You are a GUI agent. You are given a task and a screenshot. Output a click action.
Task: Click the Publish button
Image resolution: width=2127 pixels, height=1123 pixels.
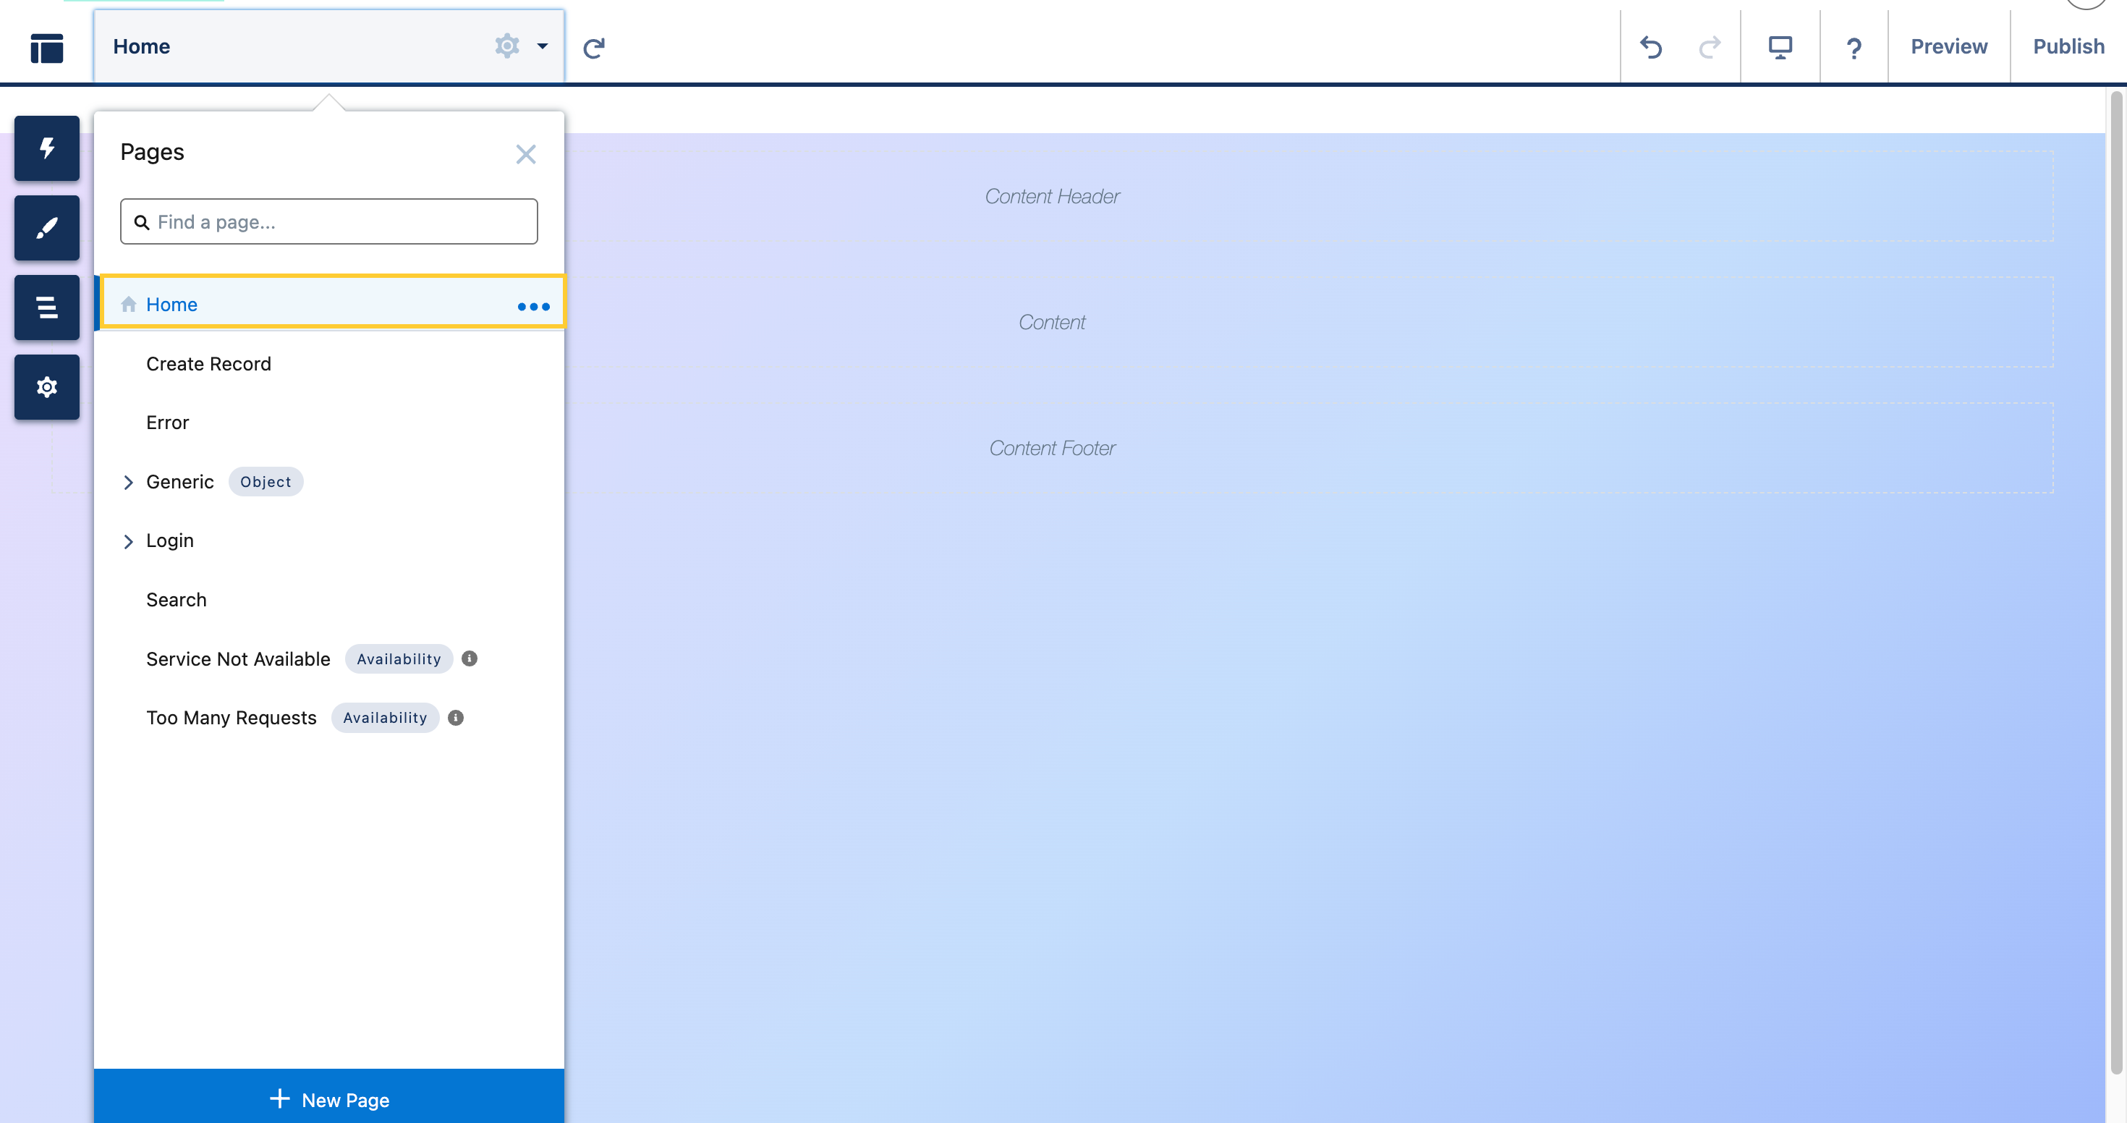coord(2068,46)
